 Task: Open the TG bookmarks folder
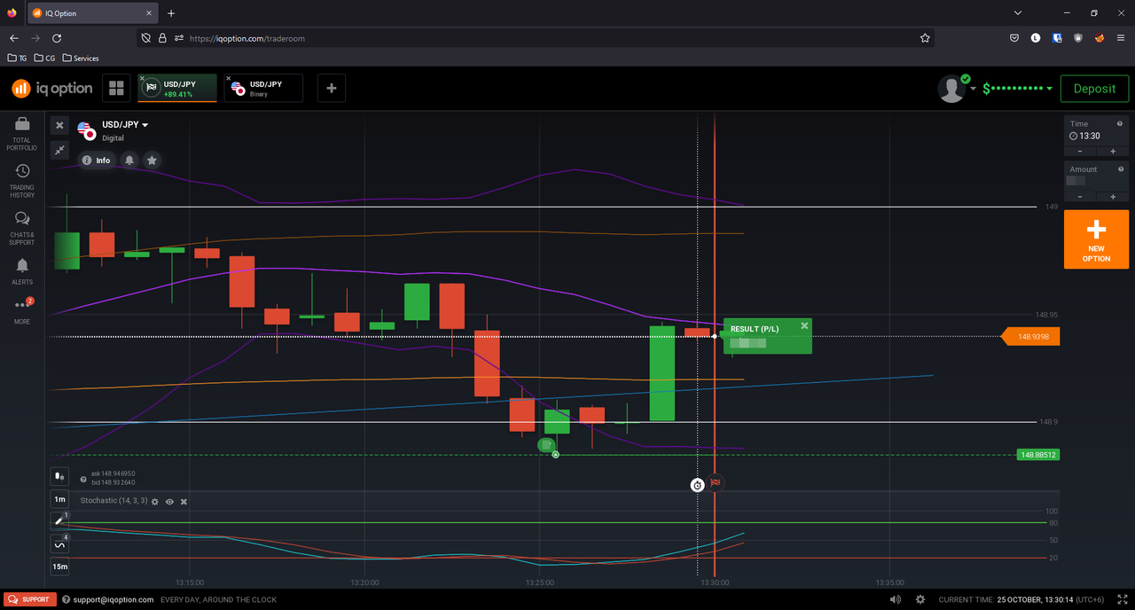17,59
